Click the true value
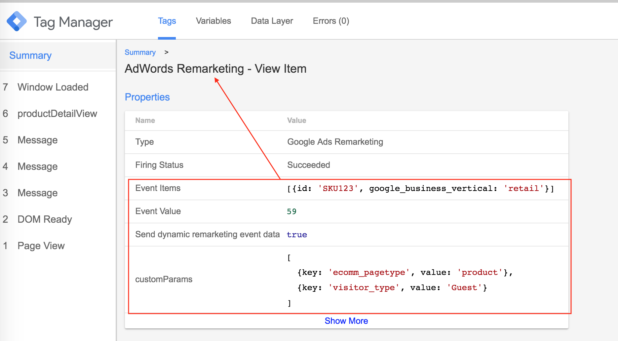Screen dimensions: 618x341 297,235
